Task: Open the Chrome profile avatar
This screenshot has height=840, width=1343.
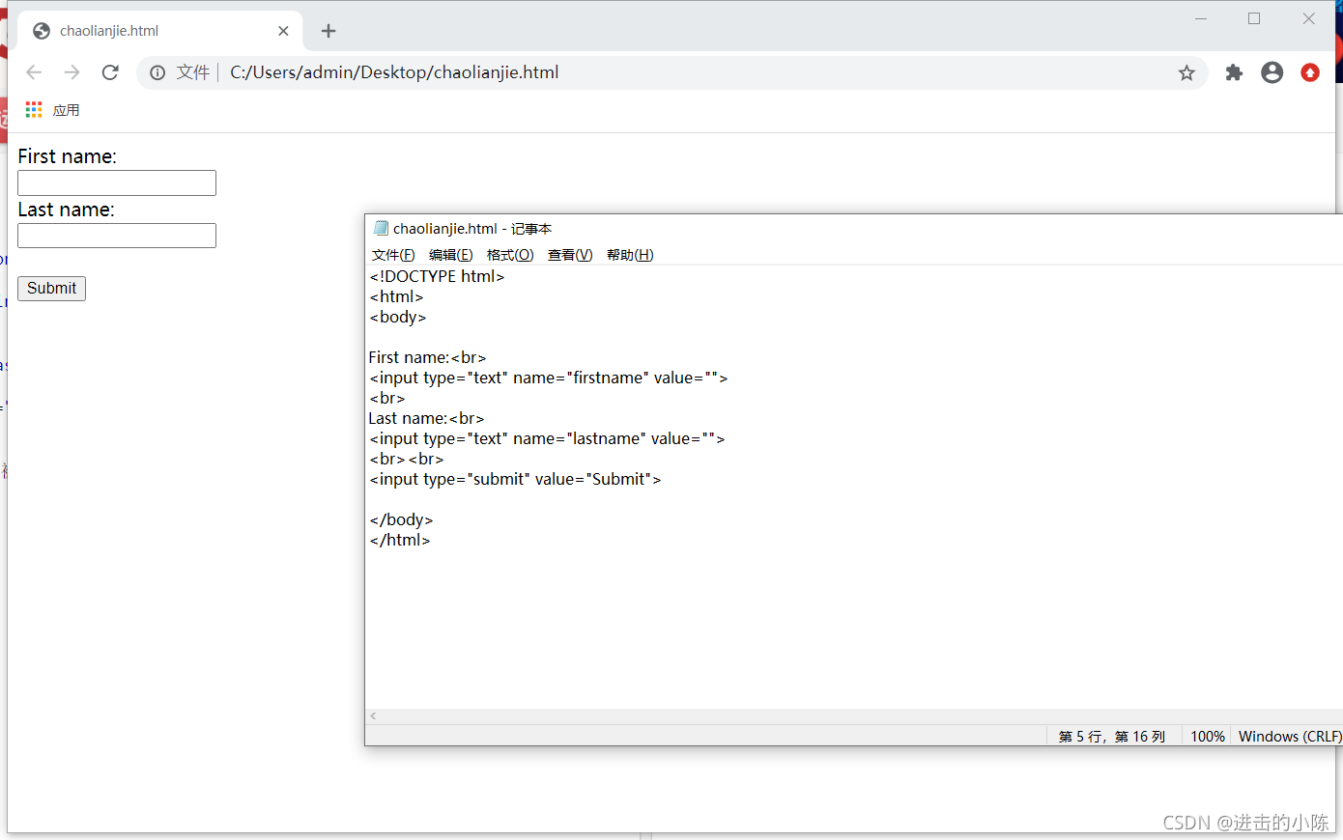Action: pos(1272,72)
